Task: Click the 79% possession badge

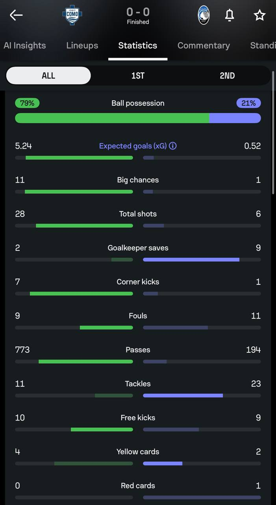Action: pos(27,103)
